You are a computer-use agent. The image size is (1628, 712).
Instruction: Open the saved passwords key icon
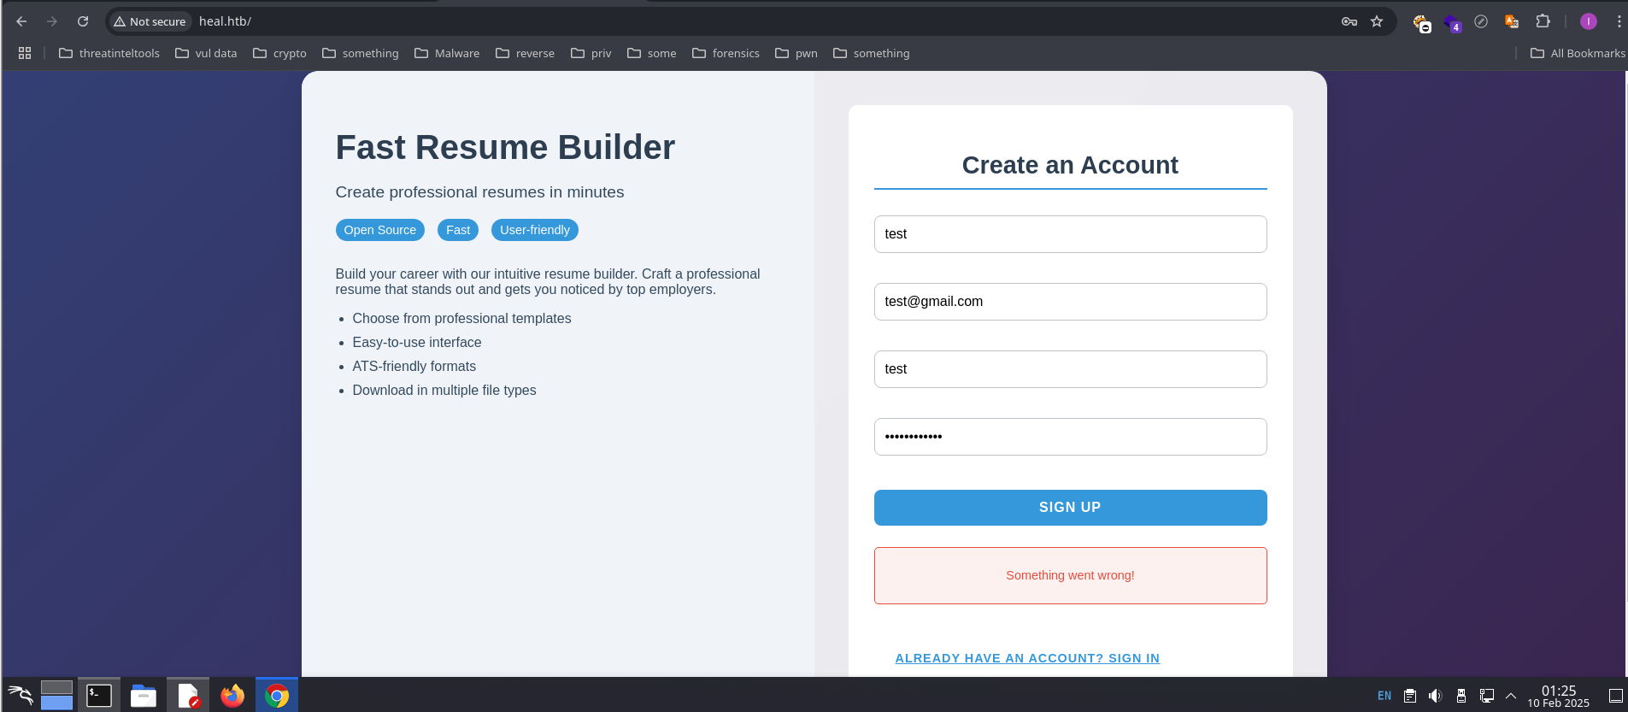(1349, 21)
